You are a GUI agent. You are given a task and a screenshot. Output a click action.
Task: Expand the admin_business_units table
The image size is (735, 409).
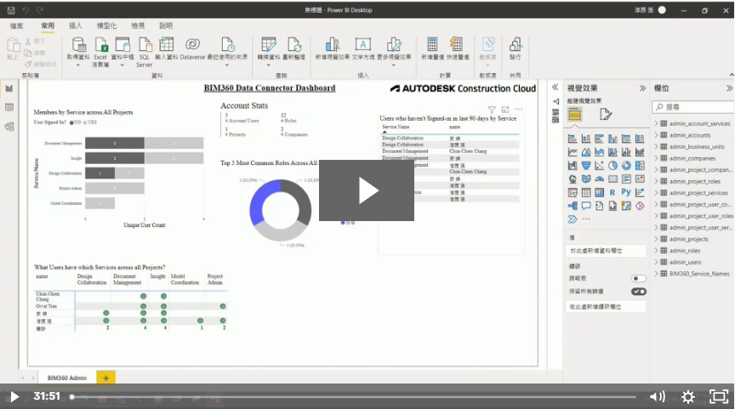[656, 146]
